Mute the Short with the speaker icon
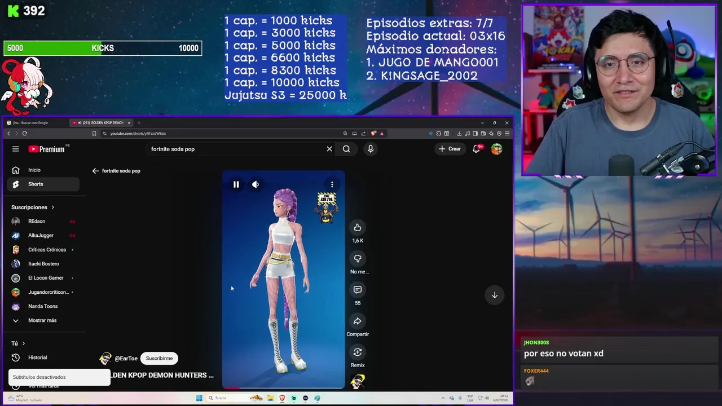Viewport: 722px width, 406px height. [x=256, y=184]
